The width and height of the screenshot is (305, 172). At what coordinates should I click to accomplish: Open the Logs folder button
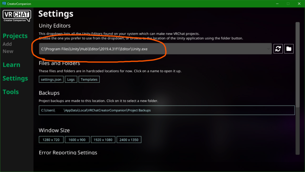71,79
